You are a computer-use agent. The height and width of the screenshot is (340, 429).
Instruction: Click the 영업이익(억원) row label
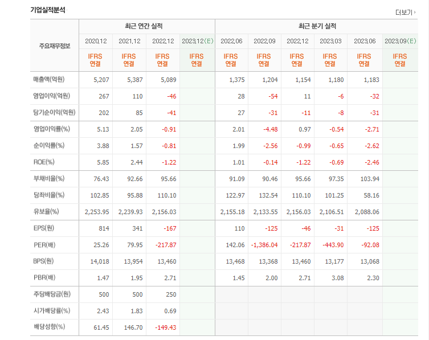point(52,96)
